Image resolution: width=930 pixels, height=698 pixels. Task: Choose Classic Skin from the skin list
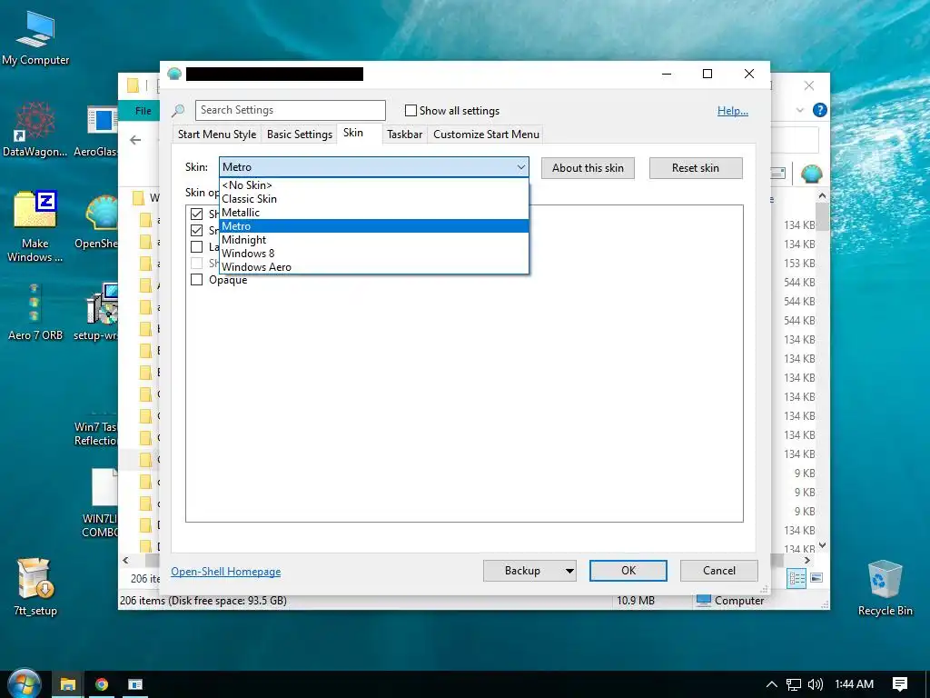pyautogui.click(x=373, y=199)
